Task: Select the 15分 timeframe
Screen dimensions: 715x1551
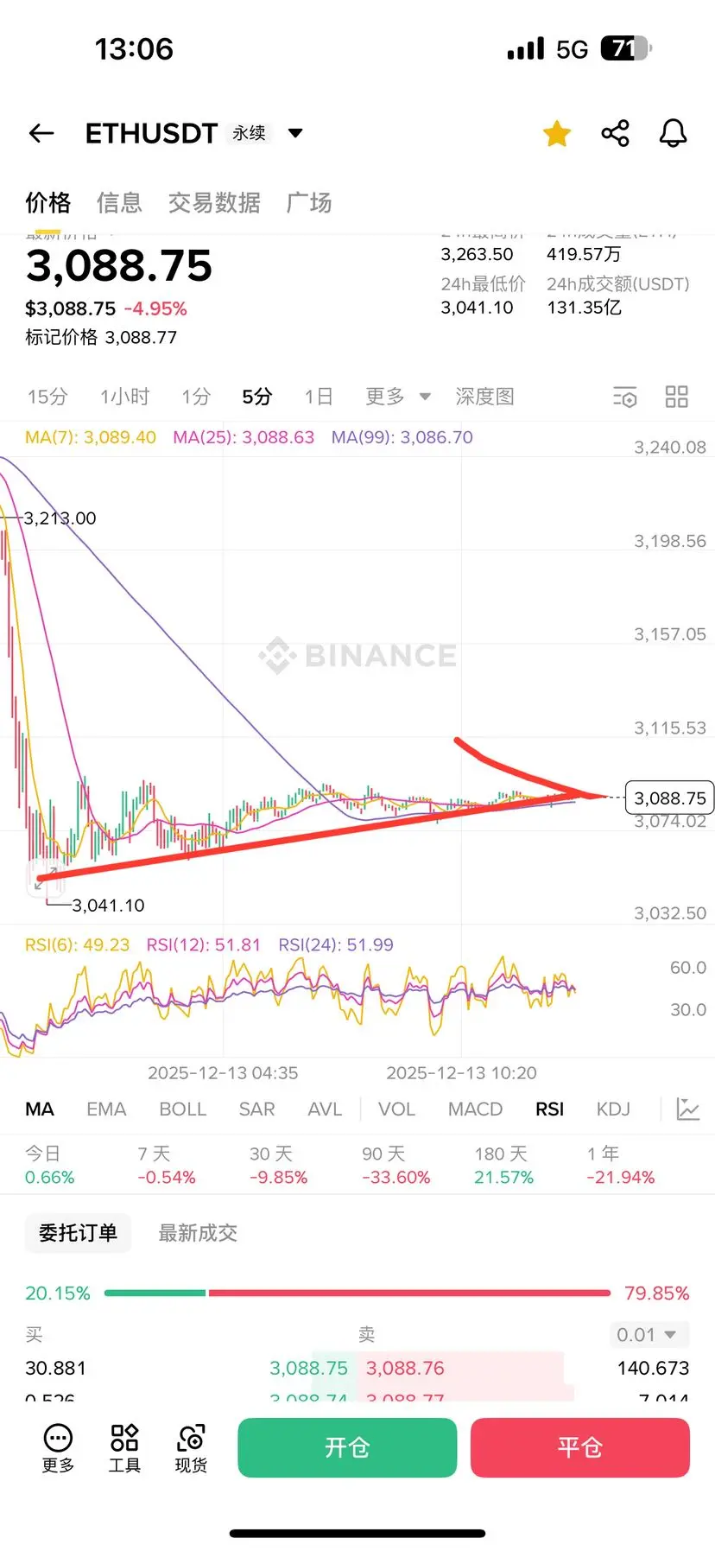Action: coord(47,397)
